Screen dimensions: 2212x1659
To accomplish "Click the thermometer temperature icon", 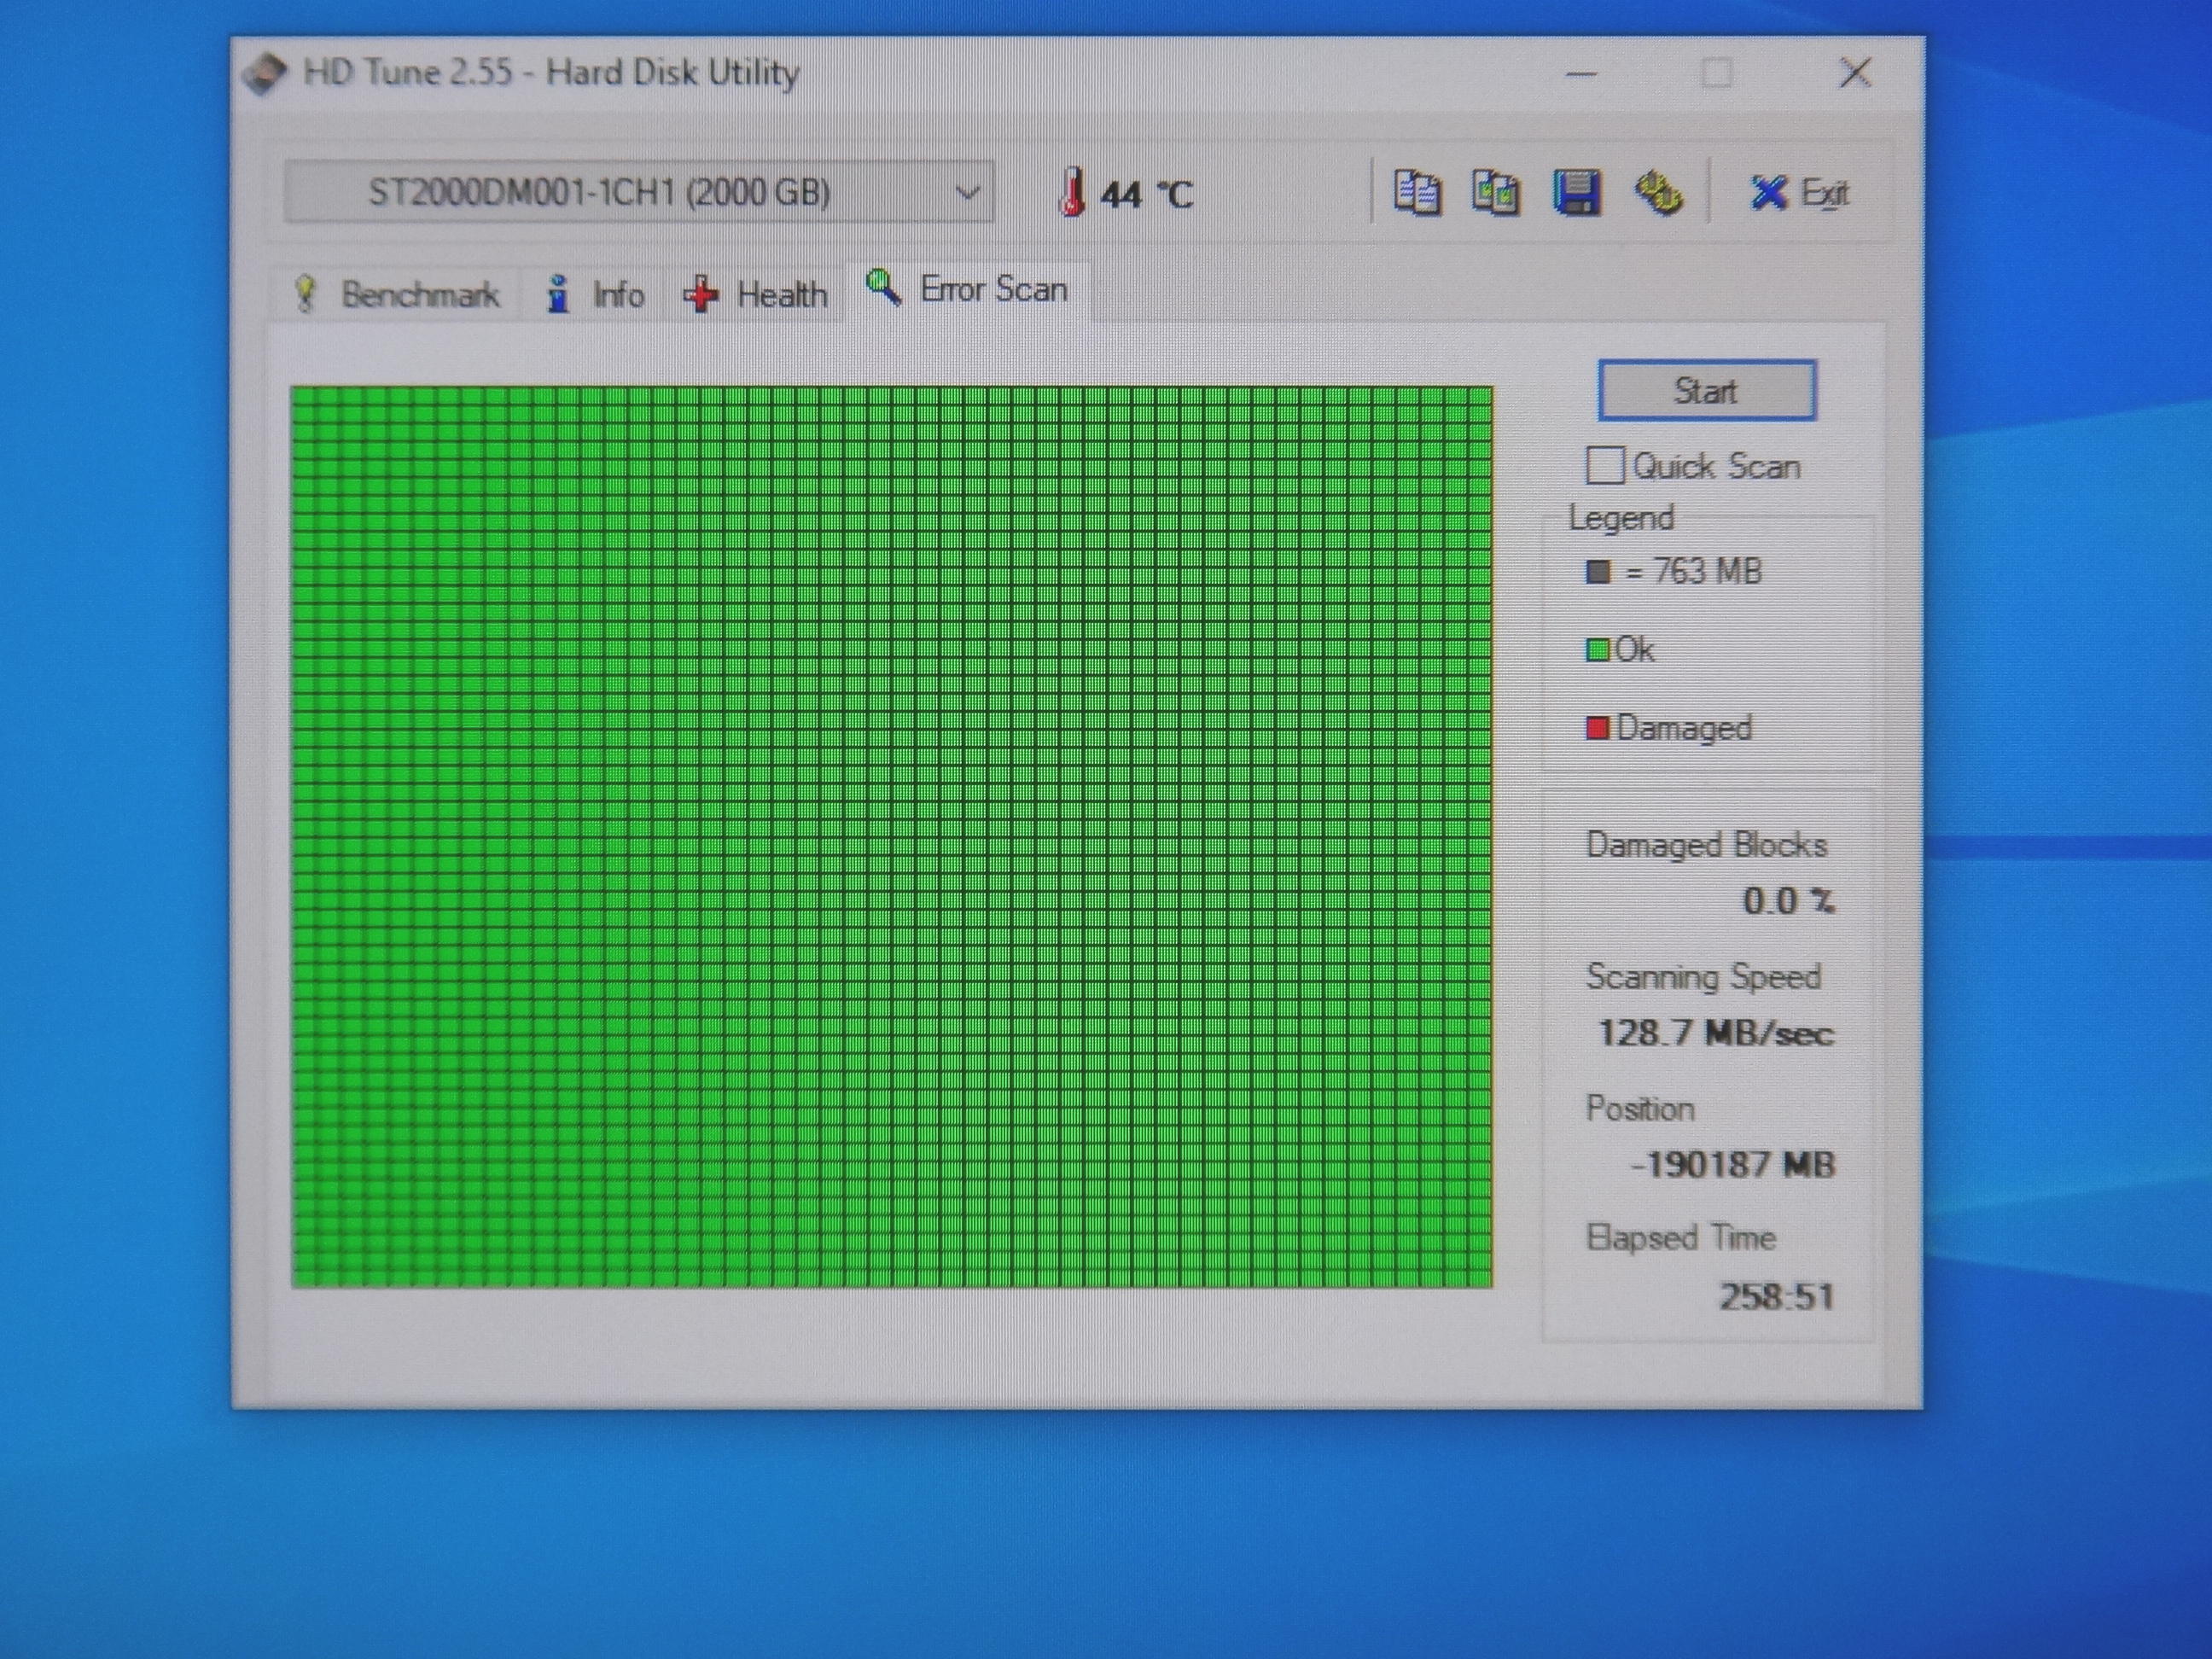I will point(1072,192).
